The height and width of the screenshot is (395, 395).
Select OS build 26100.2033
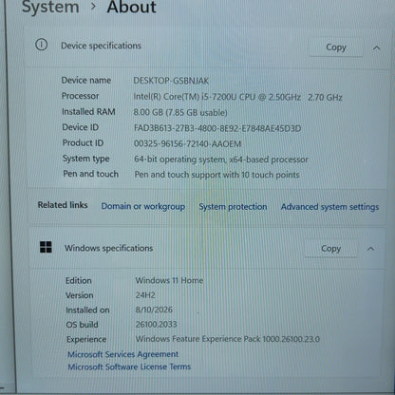[156, 324]
